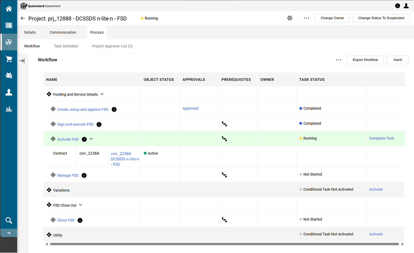The width and height of the screenshot is (414, 253).
Task: Click info icon next to Sign and execute FSD
Action: coord(99,125)
